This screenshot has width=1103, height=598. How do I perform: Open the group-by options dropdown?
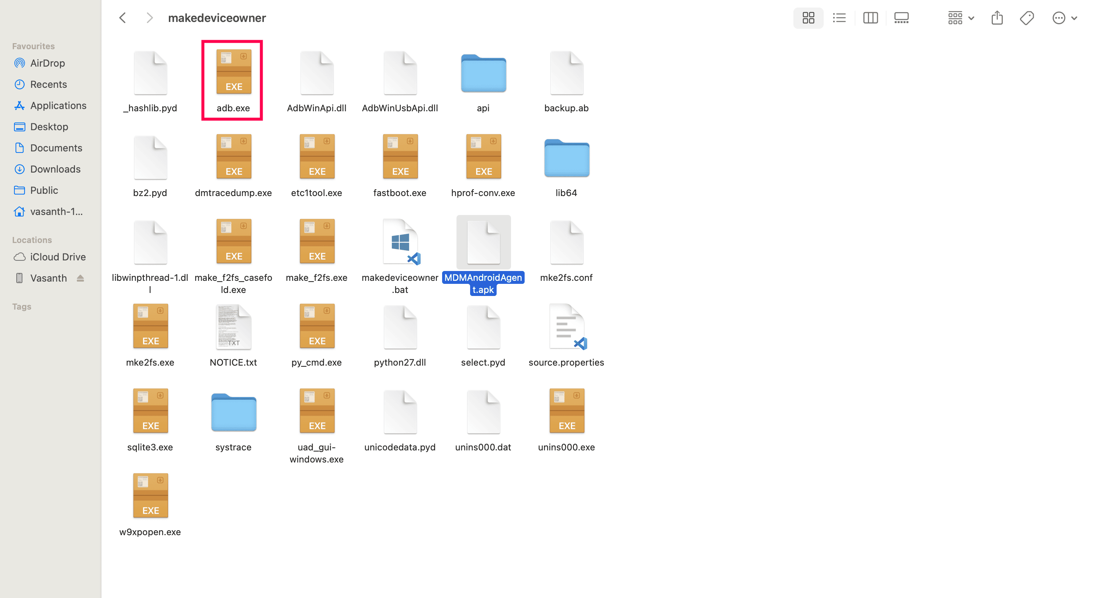click(960, 18)
